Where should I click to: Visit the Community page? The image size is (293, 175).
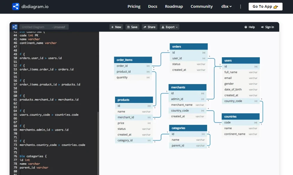coord(202,7)
